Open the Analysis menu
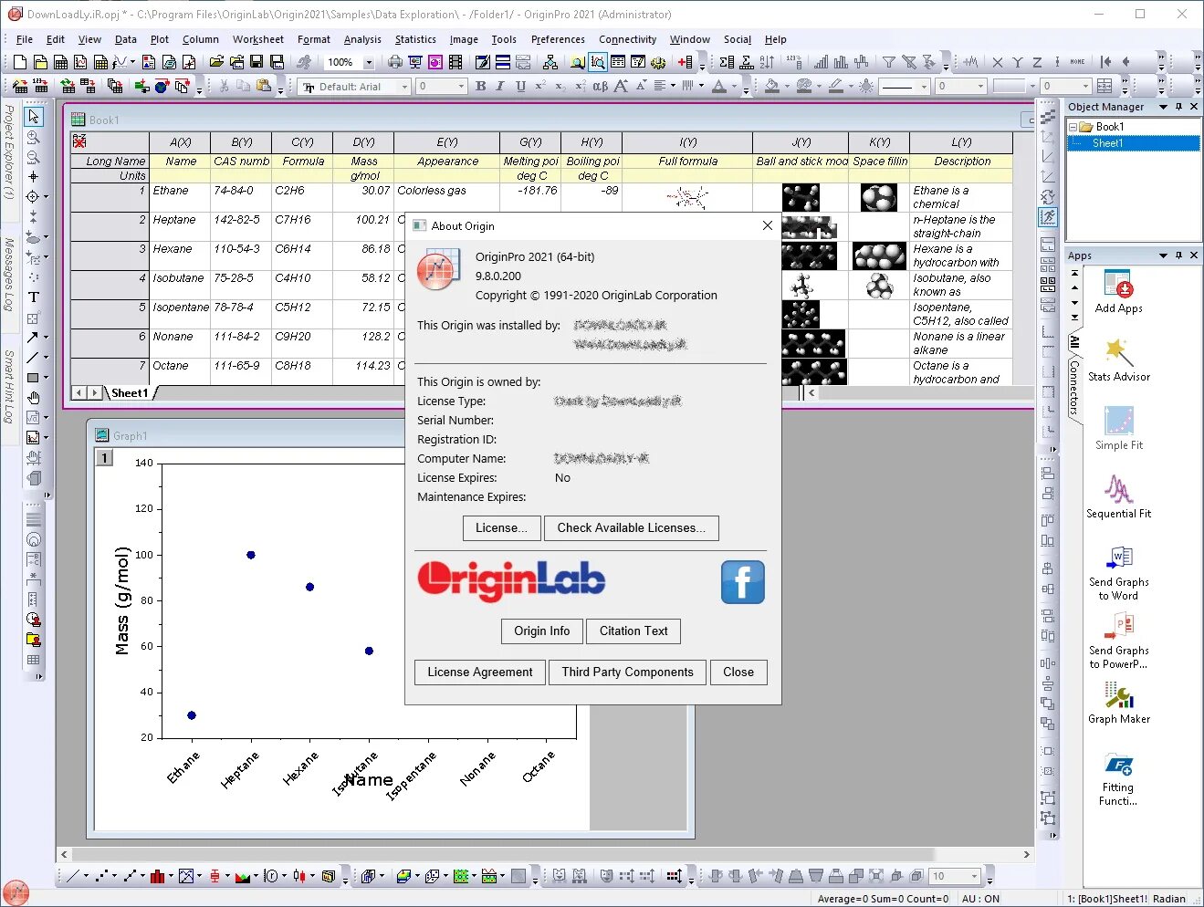This screenshot has height=907, width=1204. click(x=362, y=39)
